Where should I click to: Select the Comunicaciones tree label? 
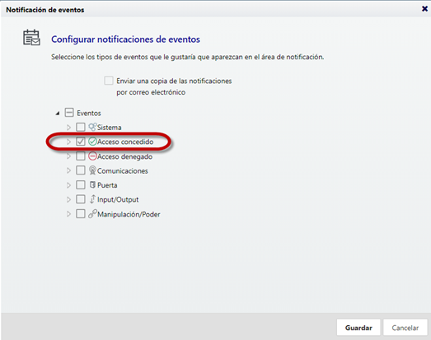tap(123, 171)
